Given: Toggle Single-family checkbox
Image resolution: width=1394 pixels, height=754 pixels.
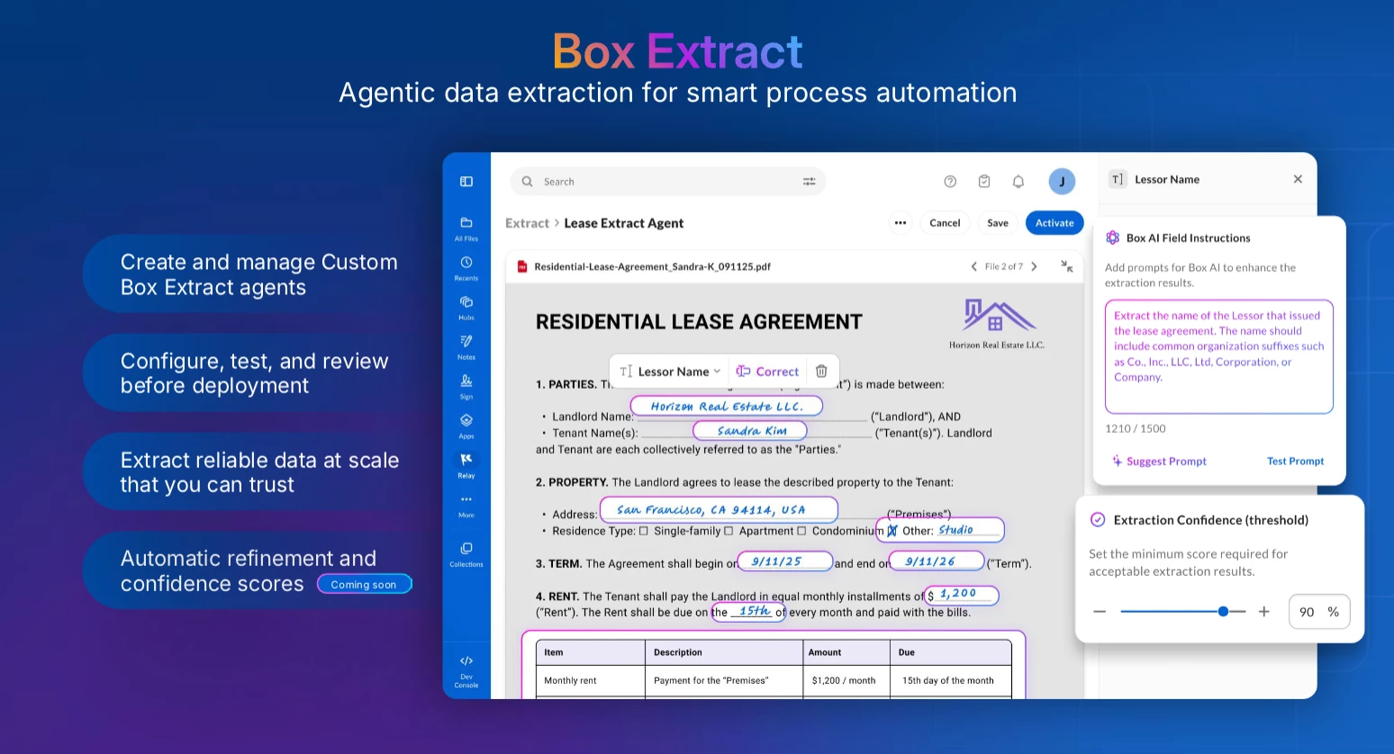Looking at the screenshot, I should coord(643,531).
